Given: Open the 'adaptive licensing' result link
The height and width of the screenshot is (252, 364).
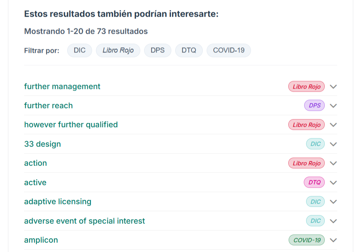Looking at the screenshot, I should tap(57, 202).
